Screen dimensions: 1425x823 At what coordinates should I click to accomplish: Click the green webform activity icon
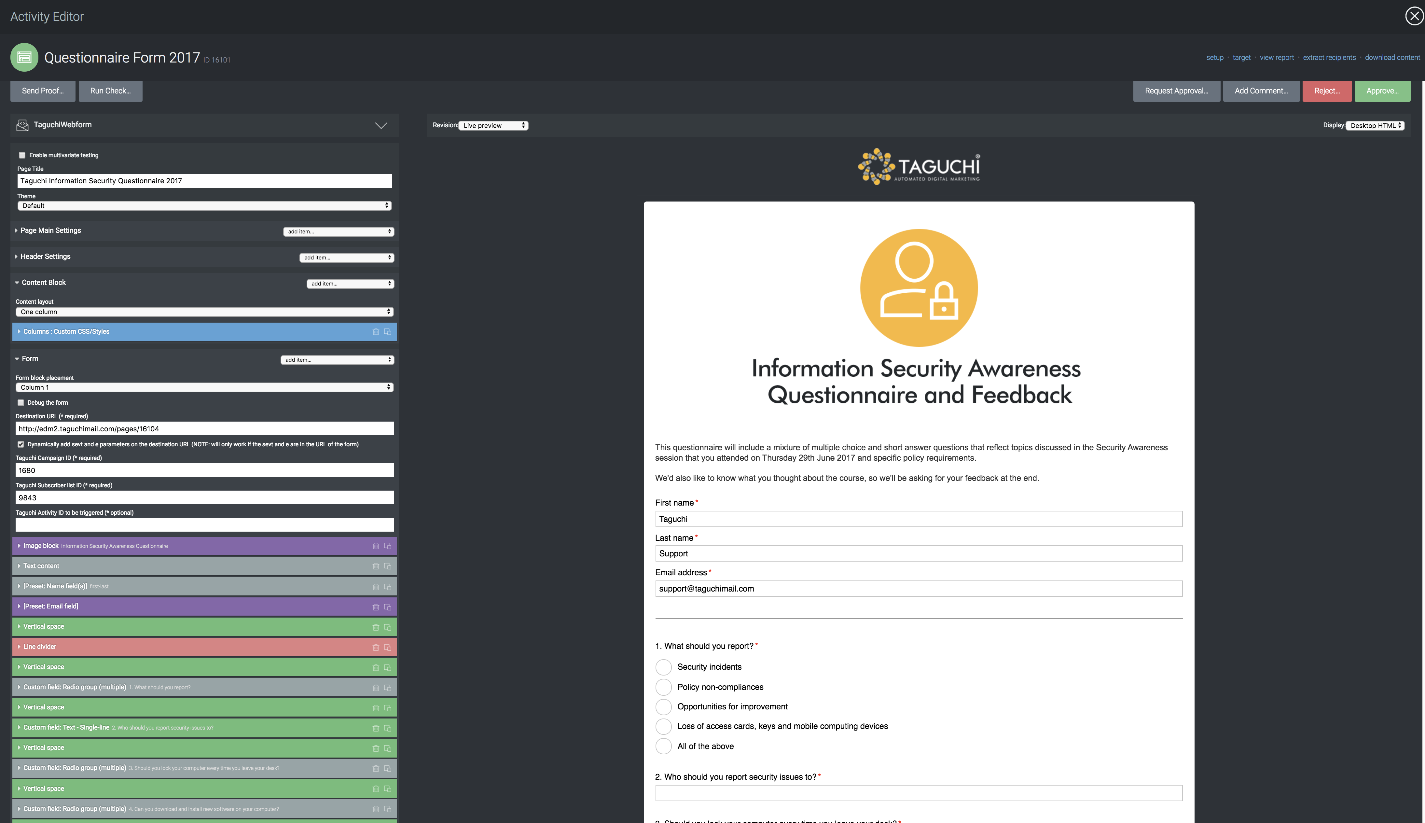click(24, 58)
